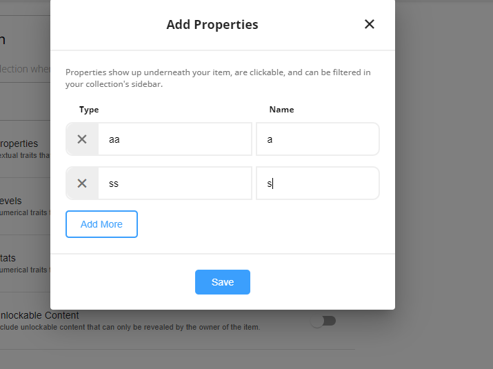This screenshot has width=493, height=369.
Task: Select the Levels section in the background
Action: pos(11,201)
